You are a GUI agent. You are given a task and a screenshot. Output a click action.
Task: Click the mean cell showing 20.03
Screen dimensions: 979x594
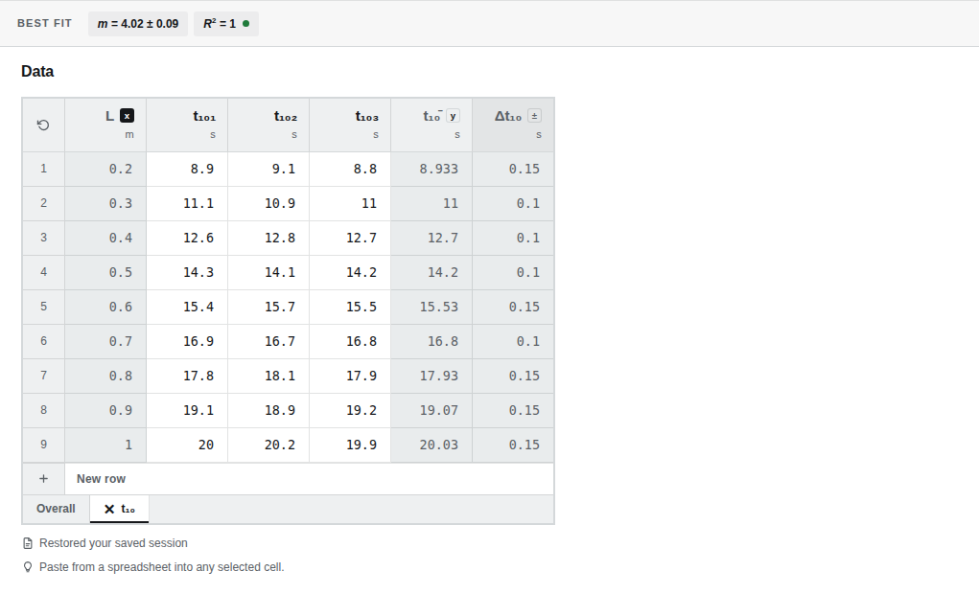pos(431,445)
